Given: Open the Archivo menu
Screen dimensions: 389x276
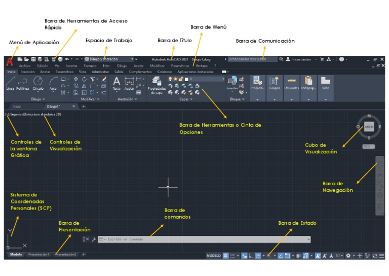Looking at the screenshot, I should pos(25,66).
